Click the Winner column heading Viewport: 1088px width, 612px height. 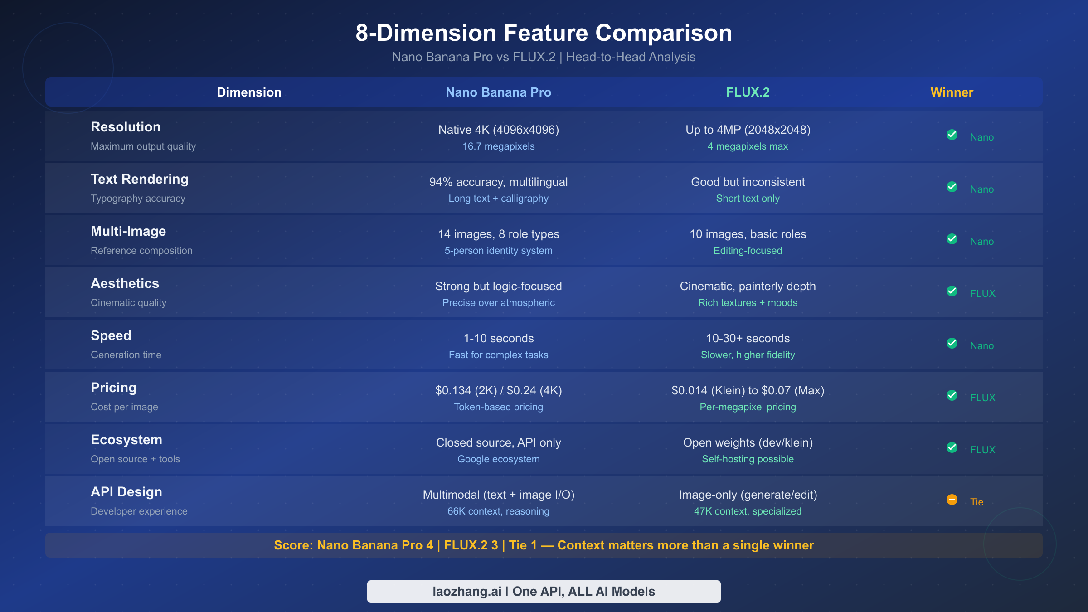point(951,92)
